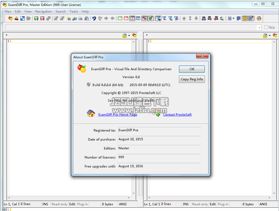The height and width of the screenshot is (211, 279).
Task: Click the ab Replace icon
Action: [222, 18]
